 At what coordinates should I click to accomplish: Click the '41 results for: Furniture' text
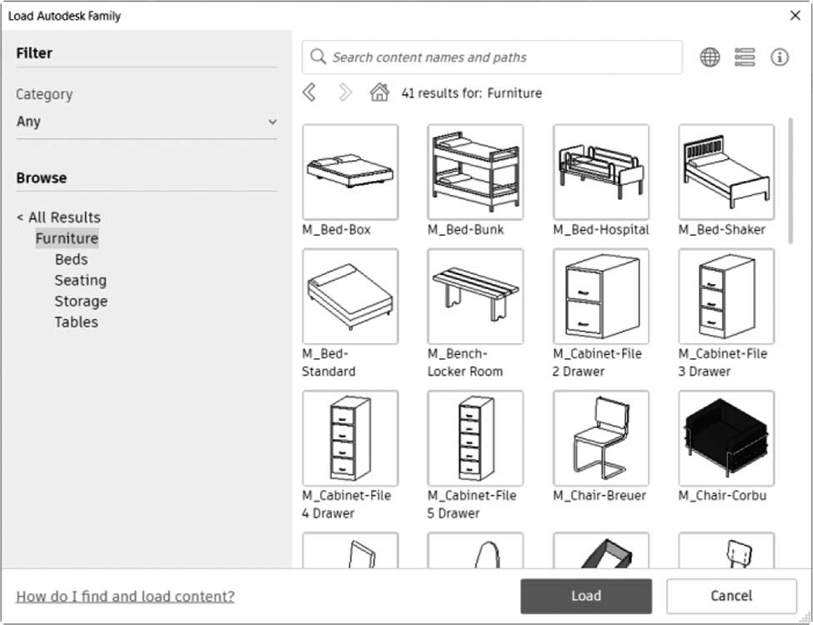point(471,93)
